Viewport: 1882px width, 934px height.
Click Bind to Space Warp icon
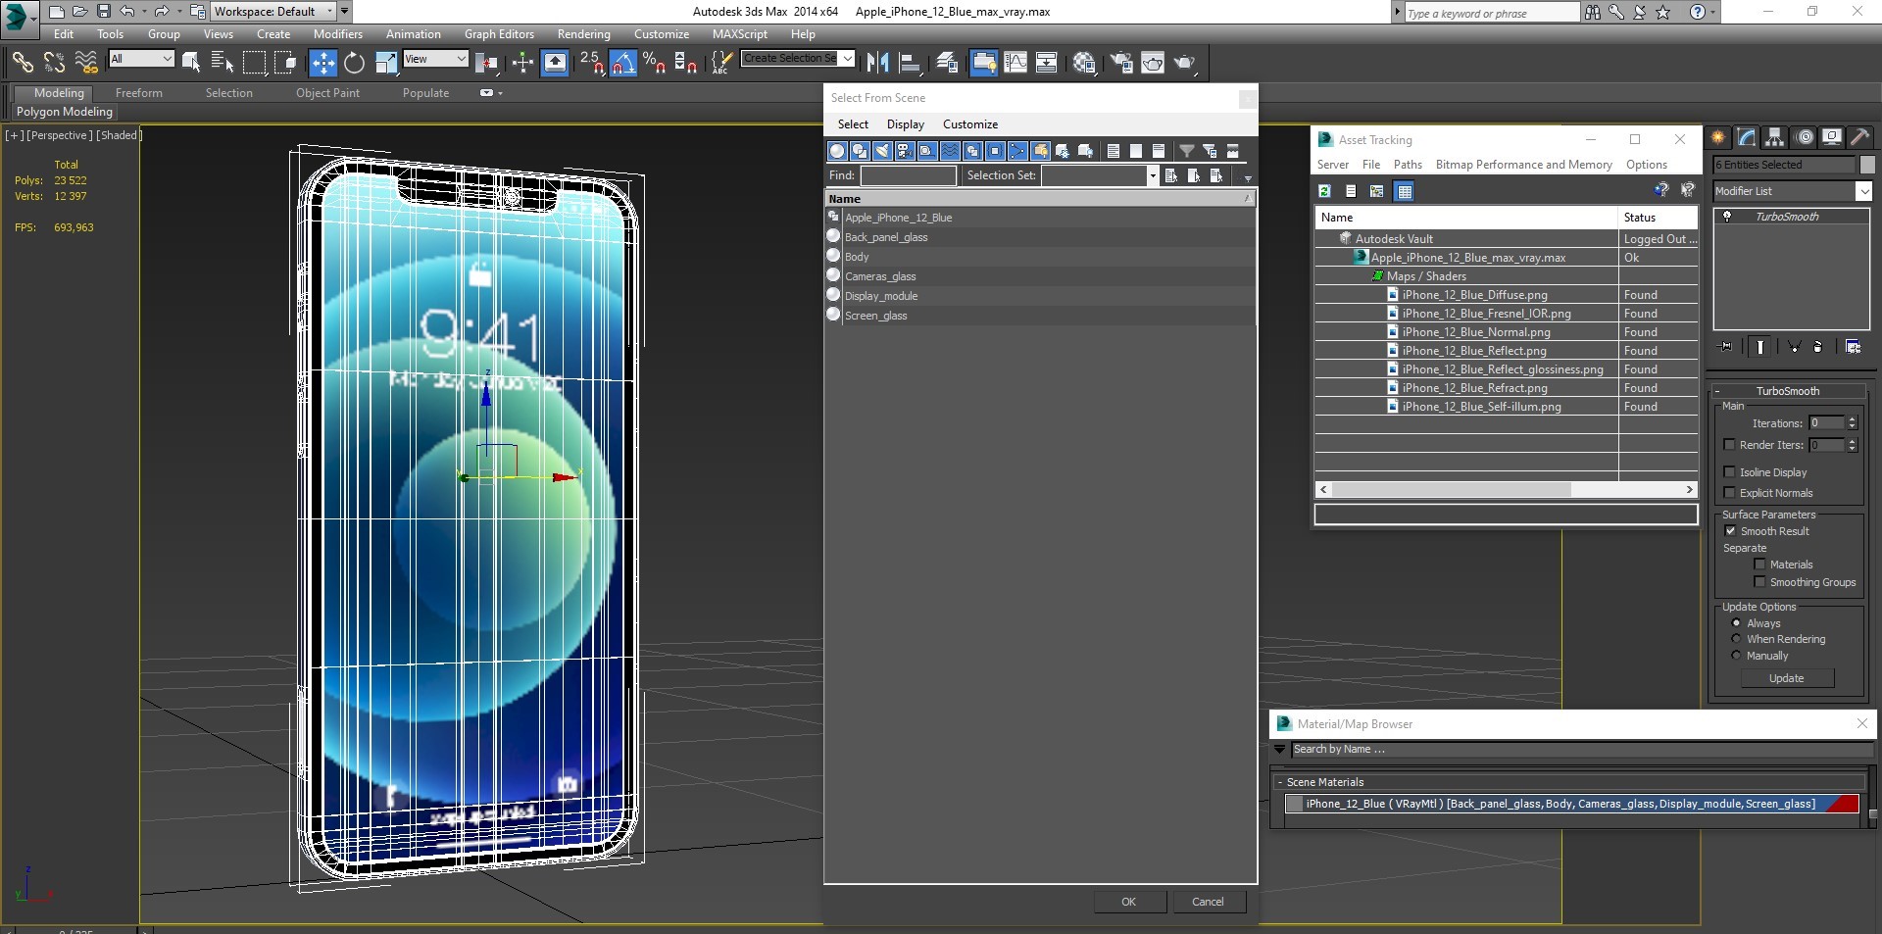86,63
